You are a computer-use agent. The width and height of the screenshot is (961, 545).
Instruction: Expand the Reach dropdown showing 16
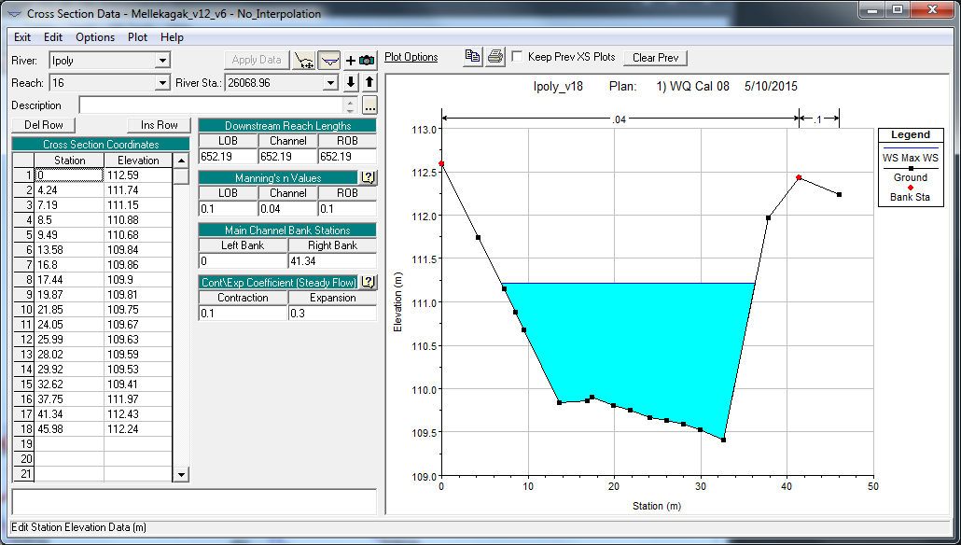coord(162,83)
